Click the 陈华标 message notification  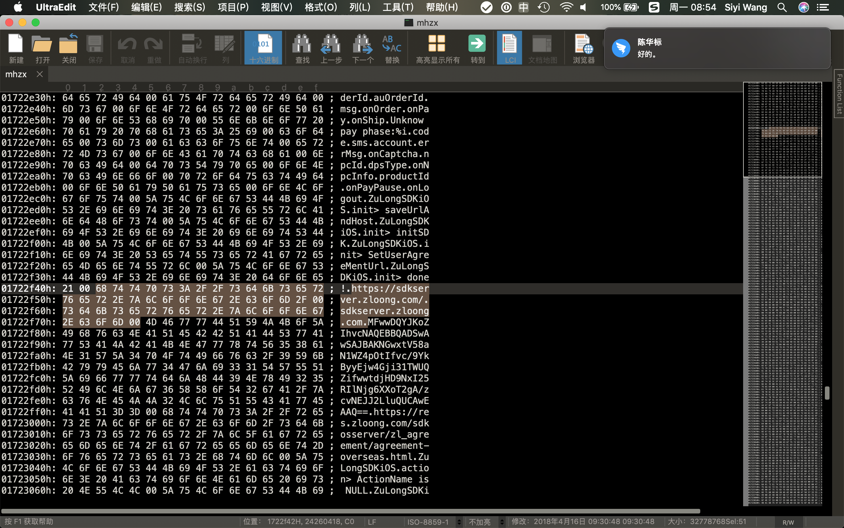(x=717, y=48)
